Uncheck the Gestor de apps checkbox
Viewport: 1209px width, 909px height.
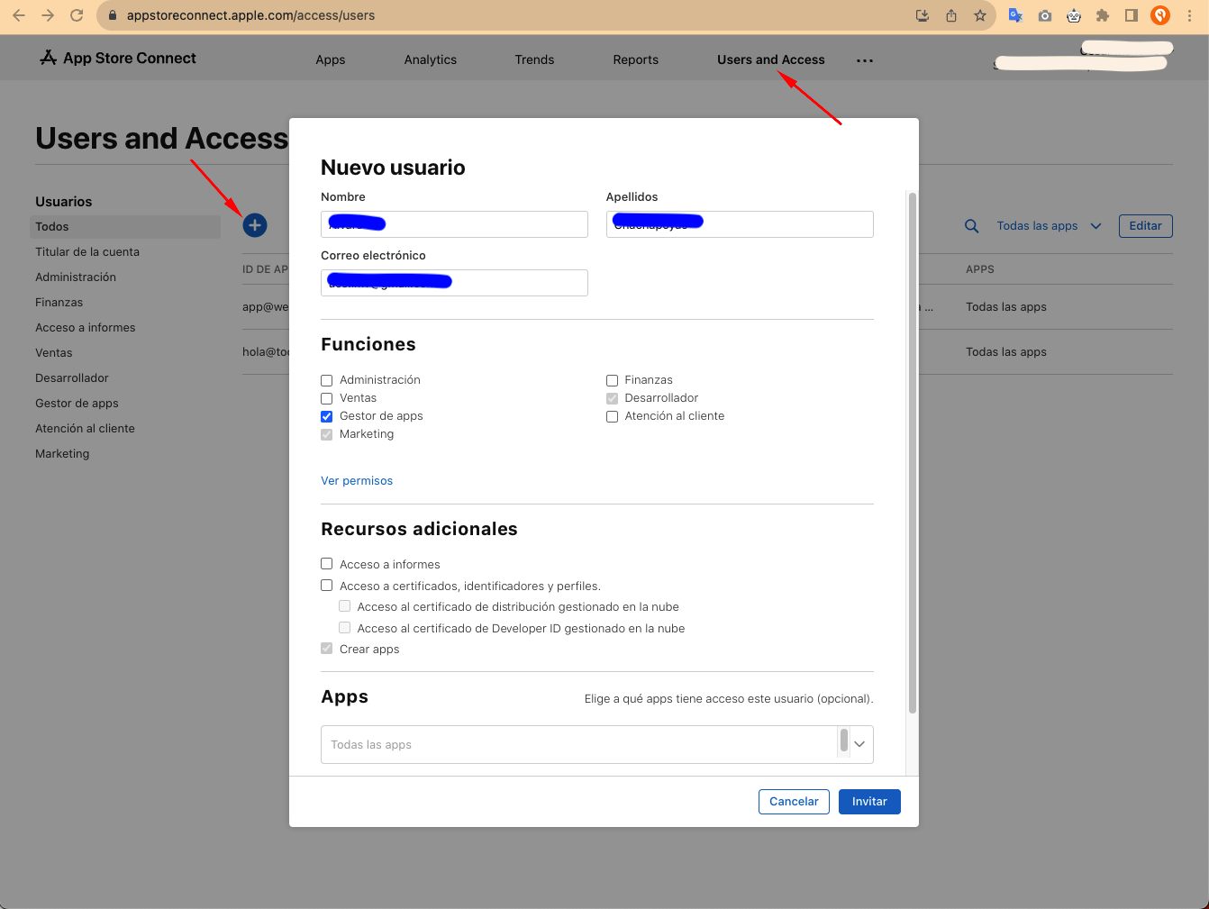327,416
